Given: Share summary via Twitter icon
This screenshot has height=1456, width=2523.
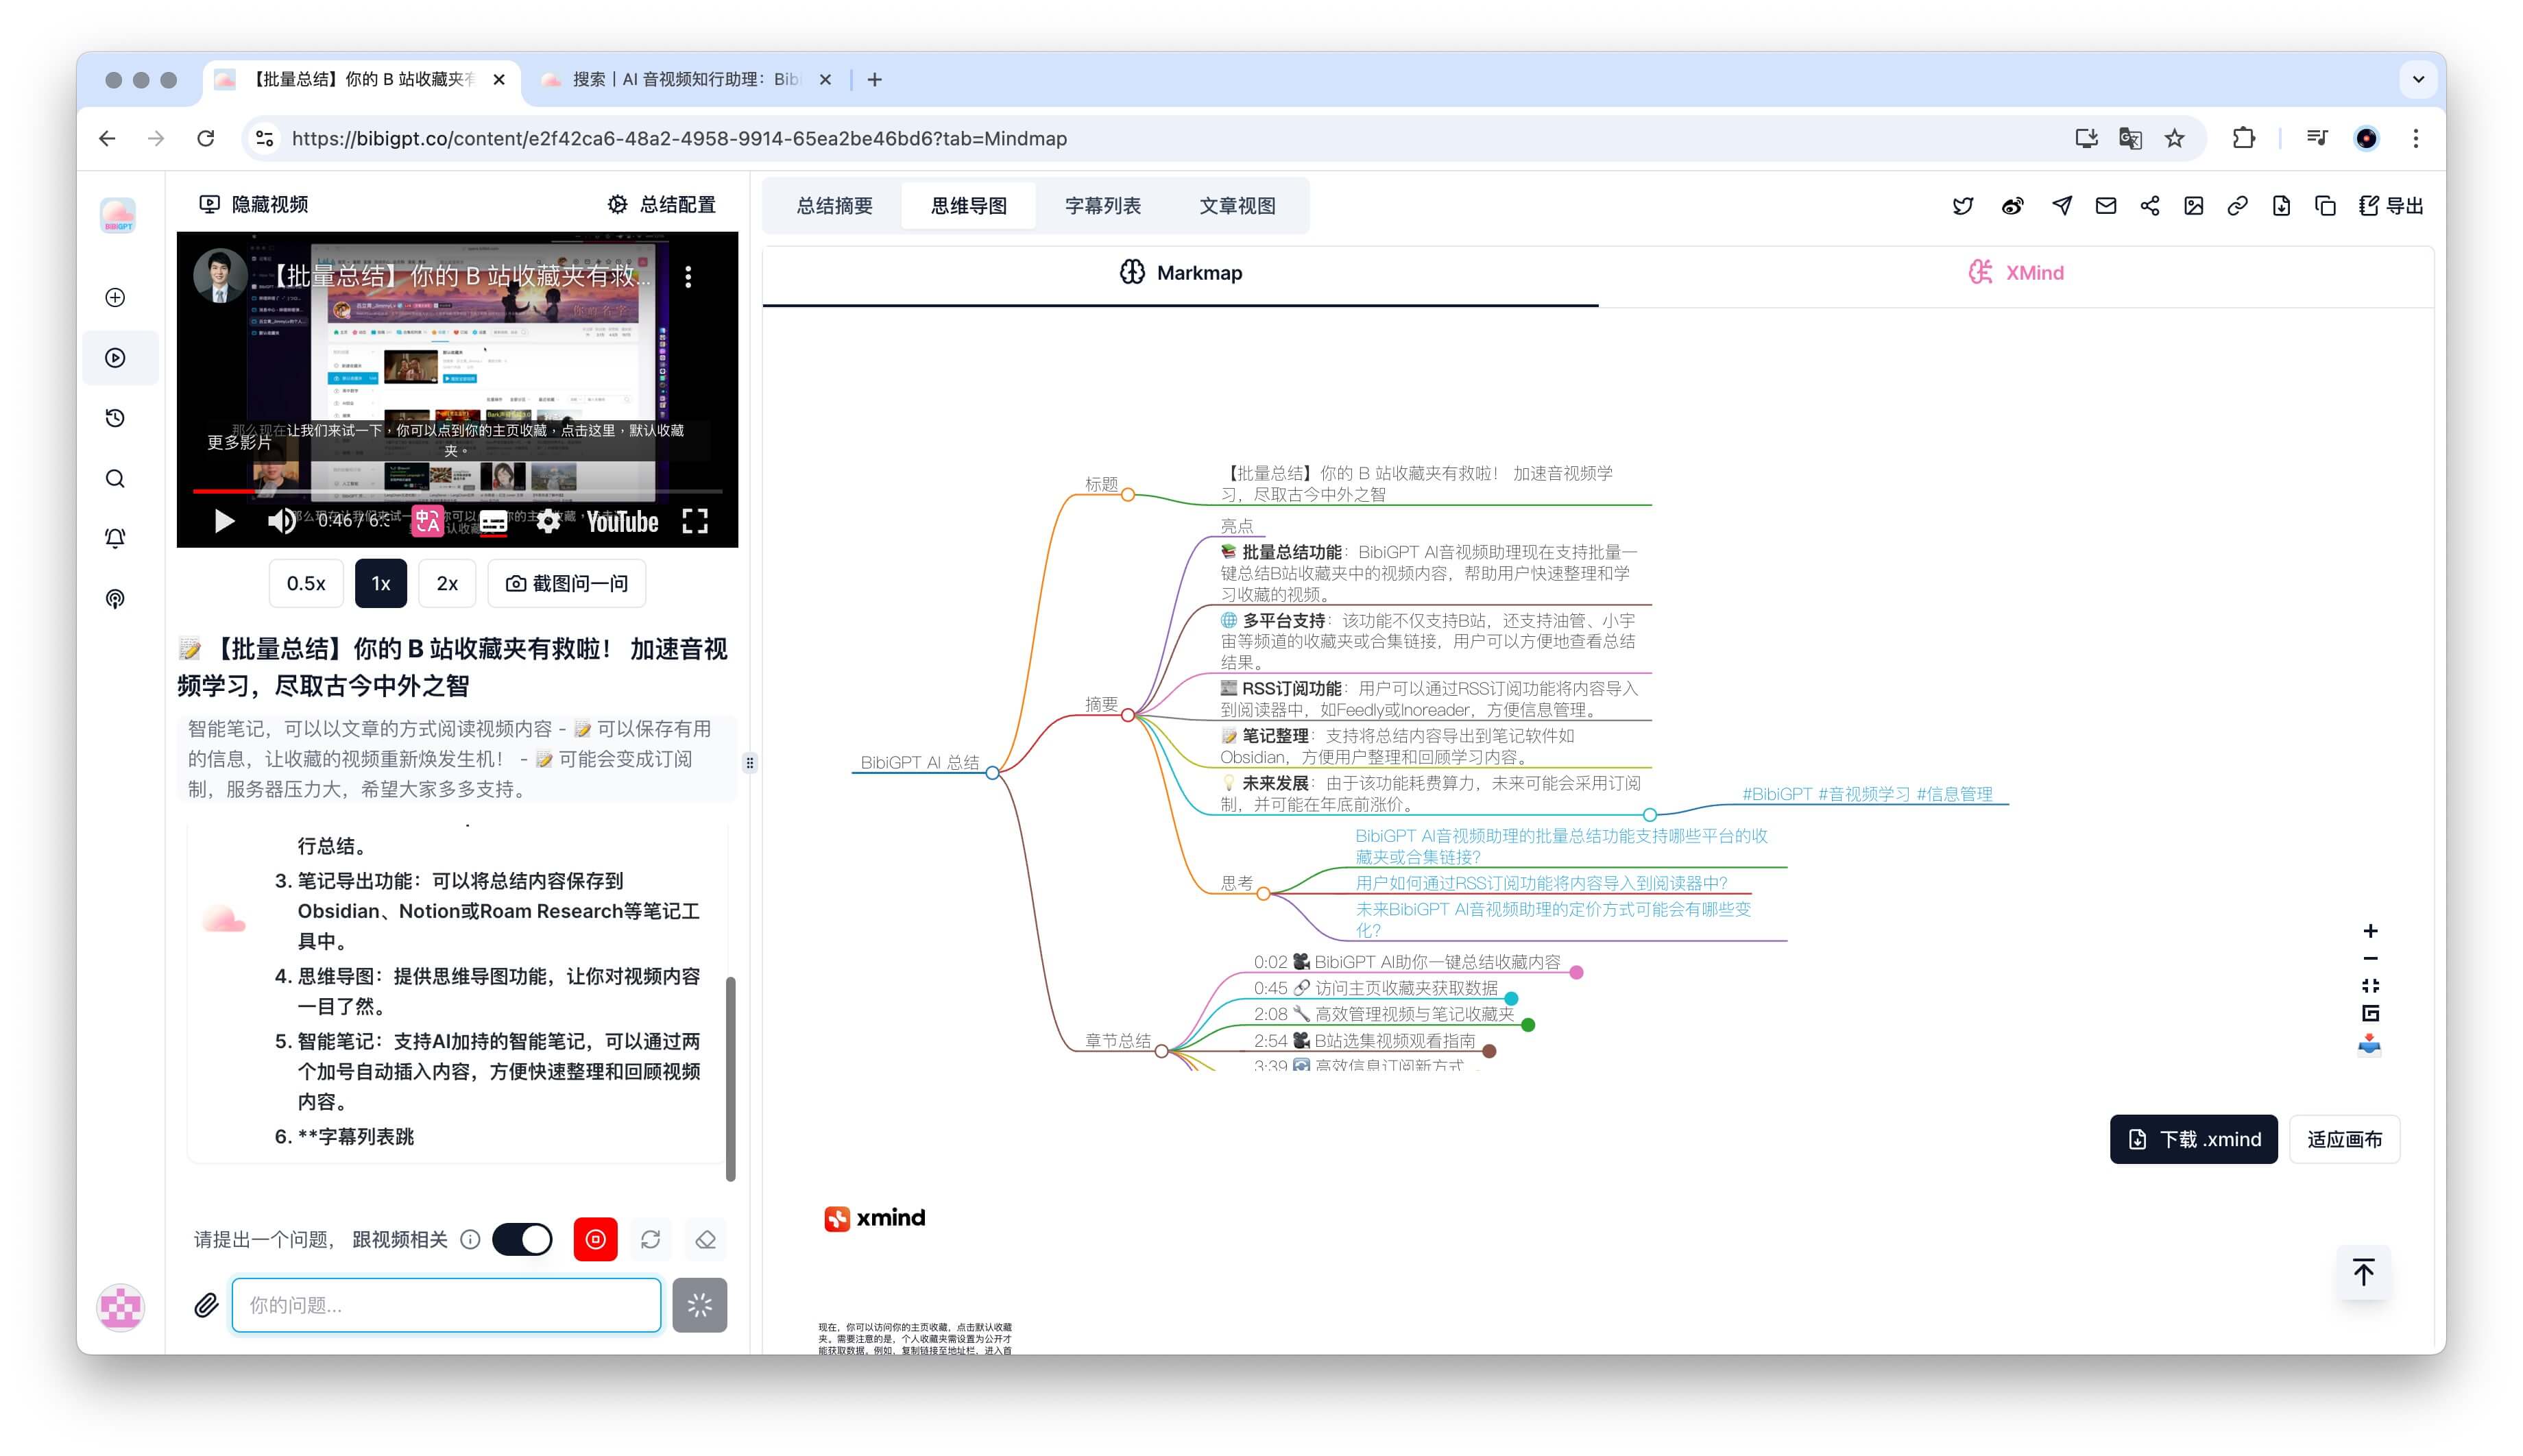Looking at the screenshot, I should click(x=1962, y=206).
